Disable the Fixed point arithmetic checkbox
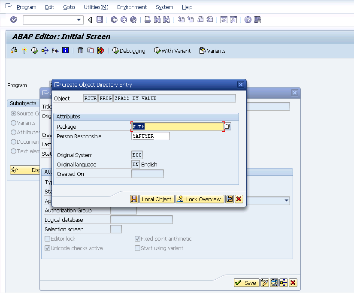354x293 pixels. click(137, 239)
